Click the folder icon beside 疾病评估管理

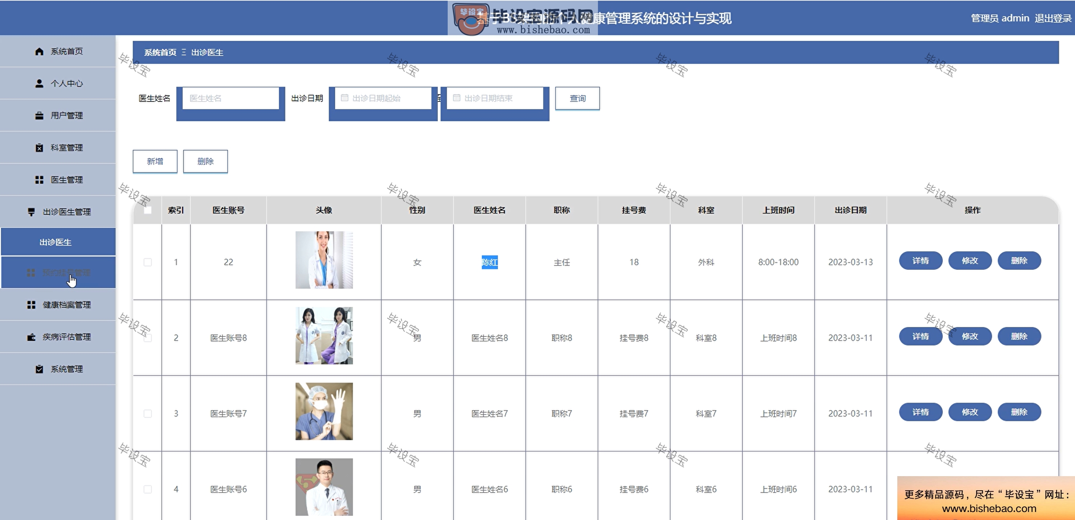(x=31, y=337)
